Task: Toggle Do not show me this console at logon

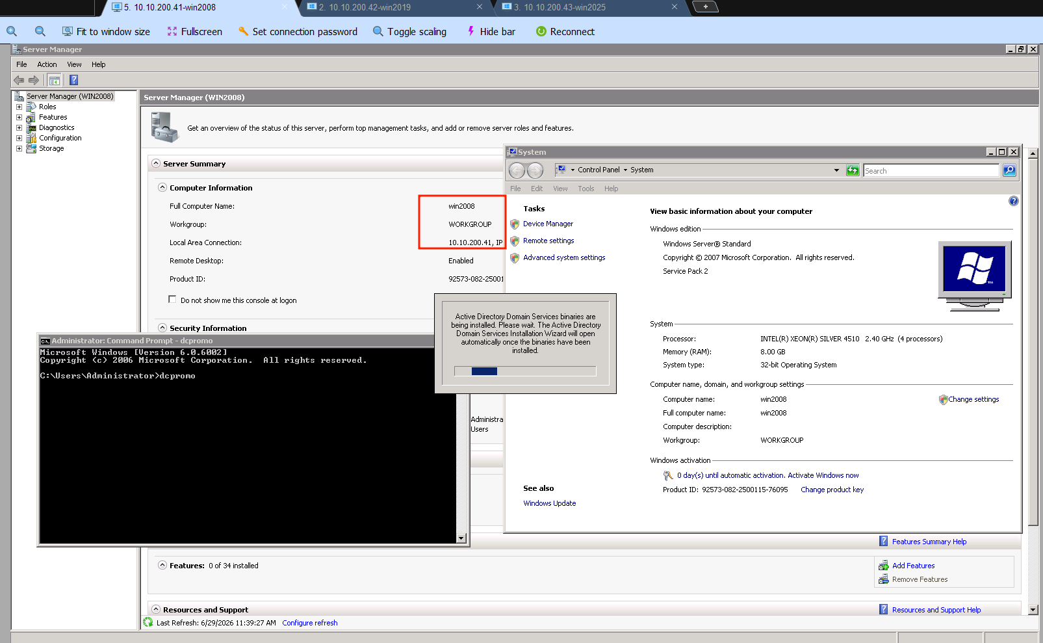Action: [x=172, y=299]
